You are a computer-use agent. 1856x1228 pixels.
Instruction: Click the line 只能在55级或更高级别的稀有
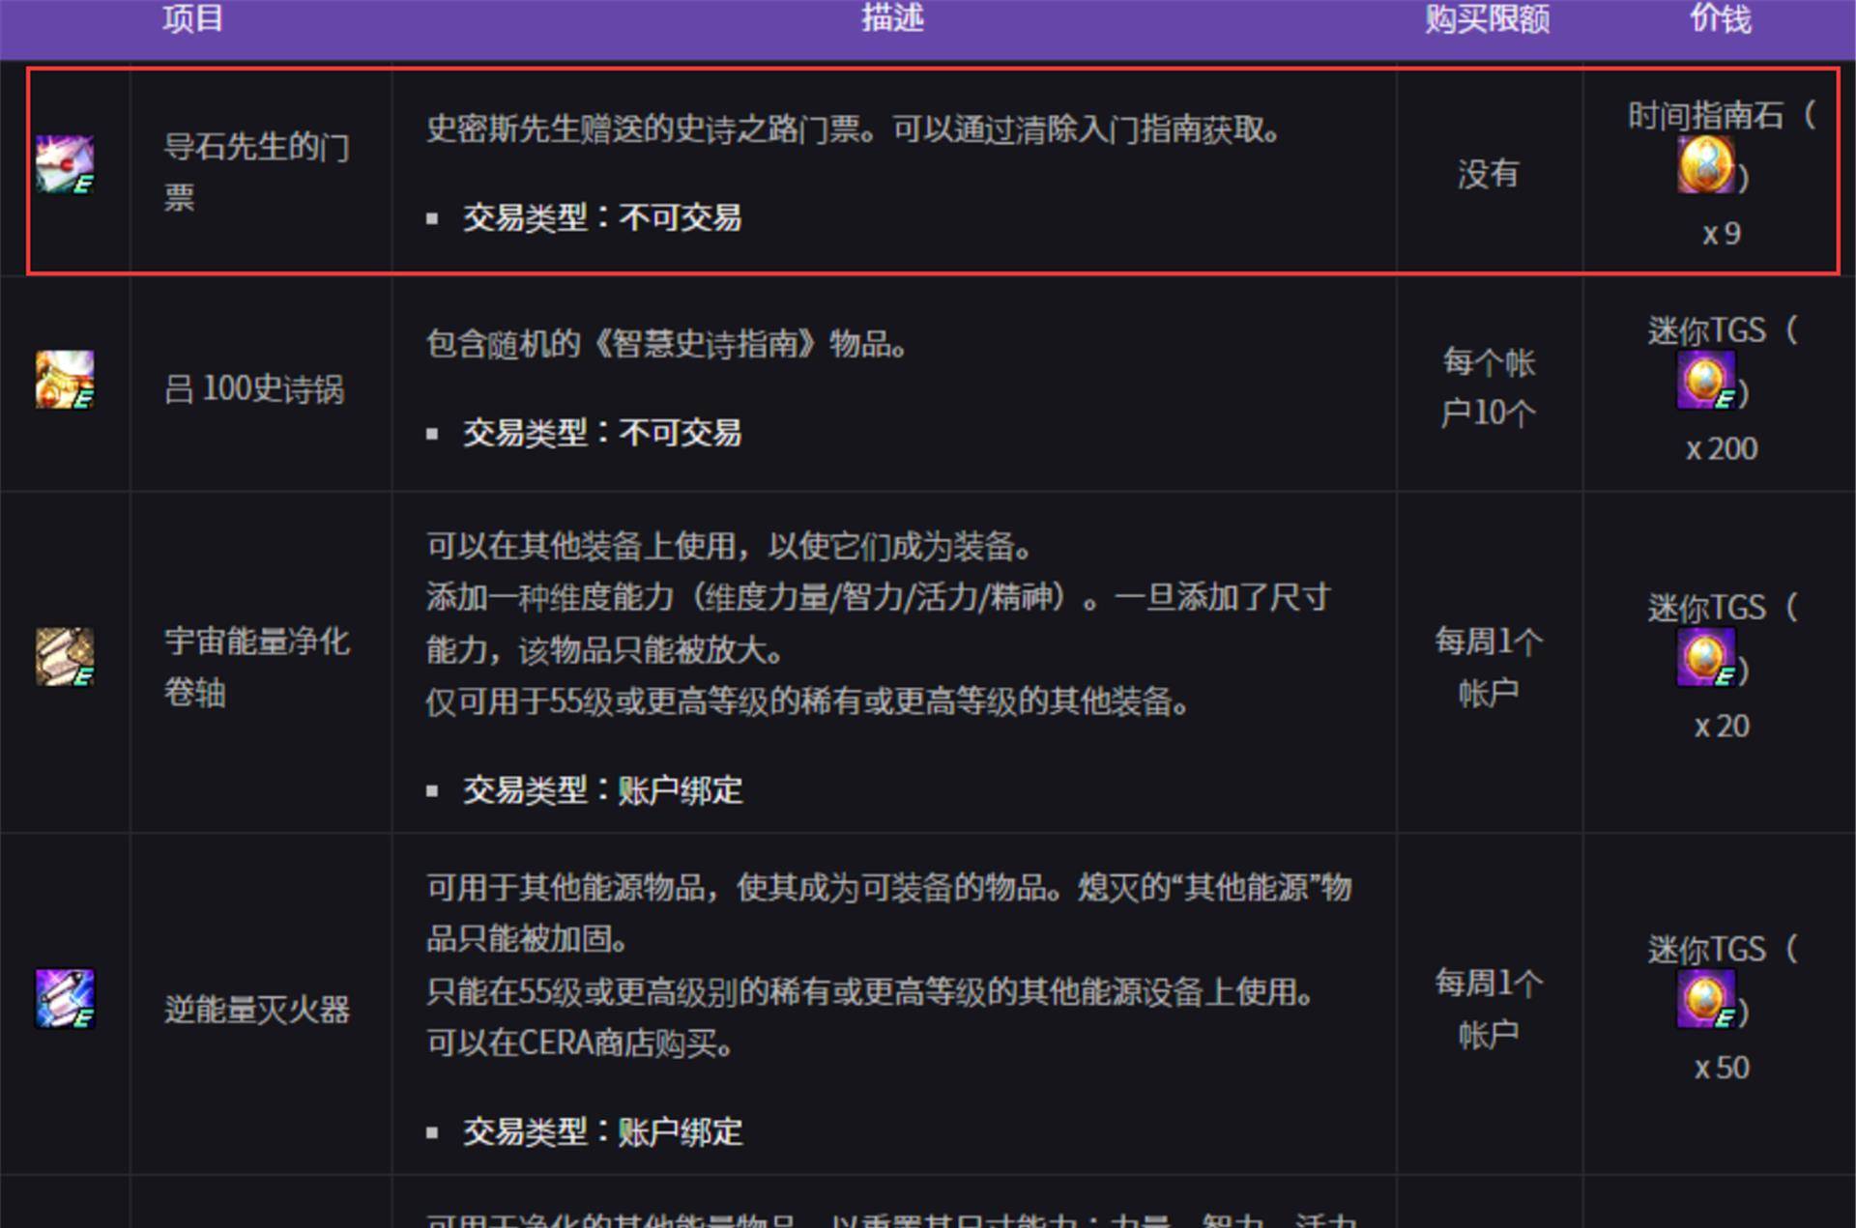[871, 991]
